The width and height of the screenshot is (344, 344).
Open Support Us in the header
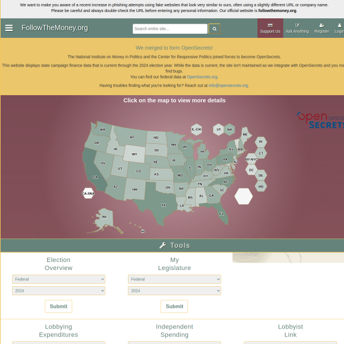[x=270, y=28]
